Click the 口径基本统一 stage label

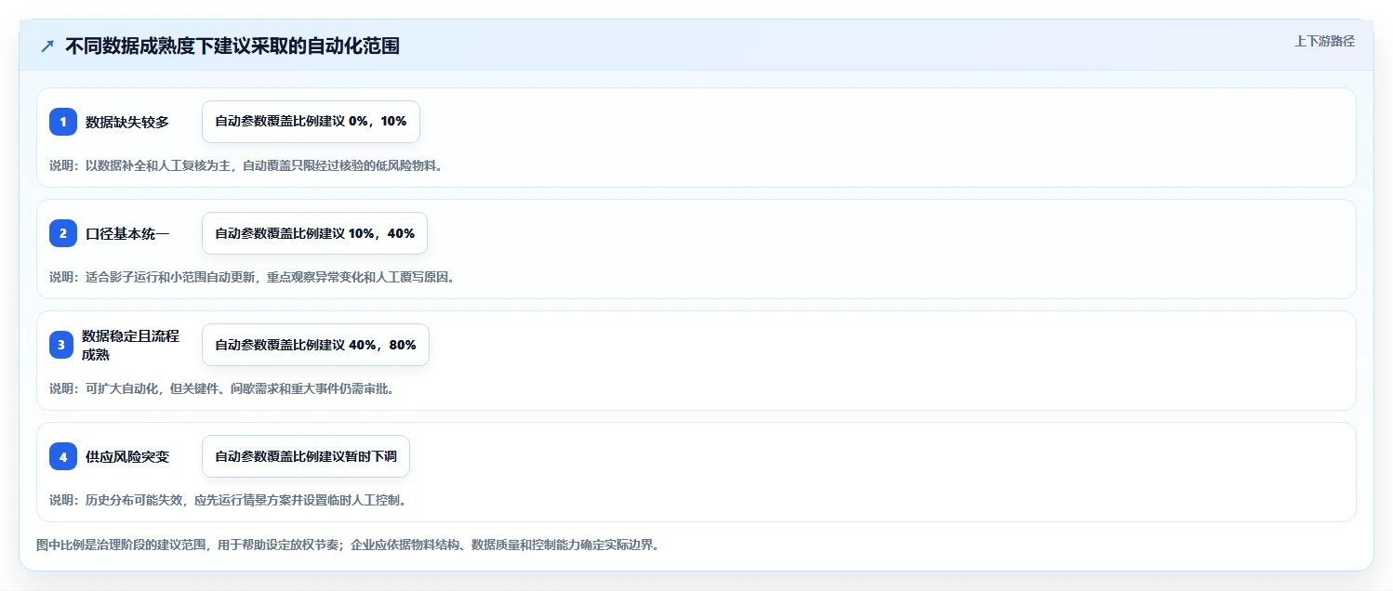point(127,233)
